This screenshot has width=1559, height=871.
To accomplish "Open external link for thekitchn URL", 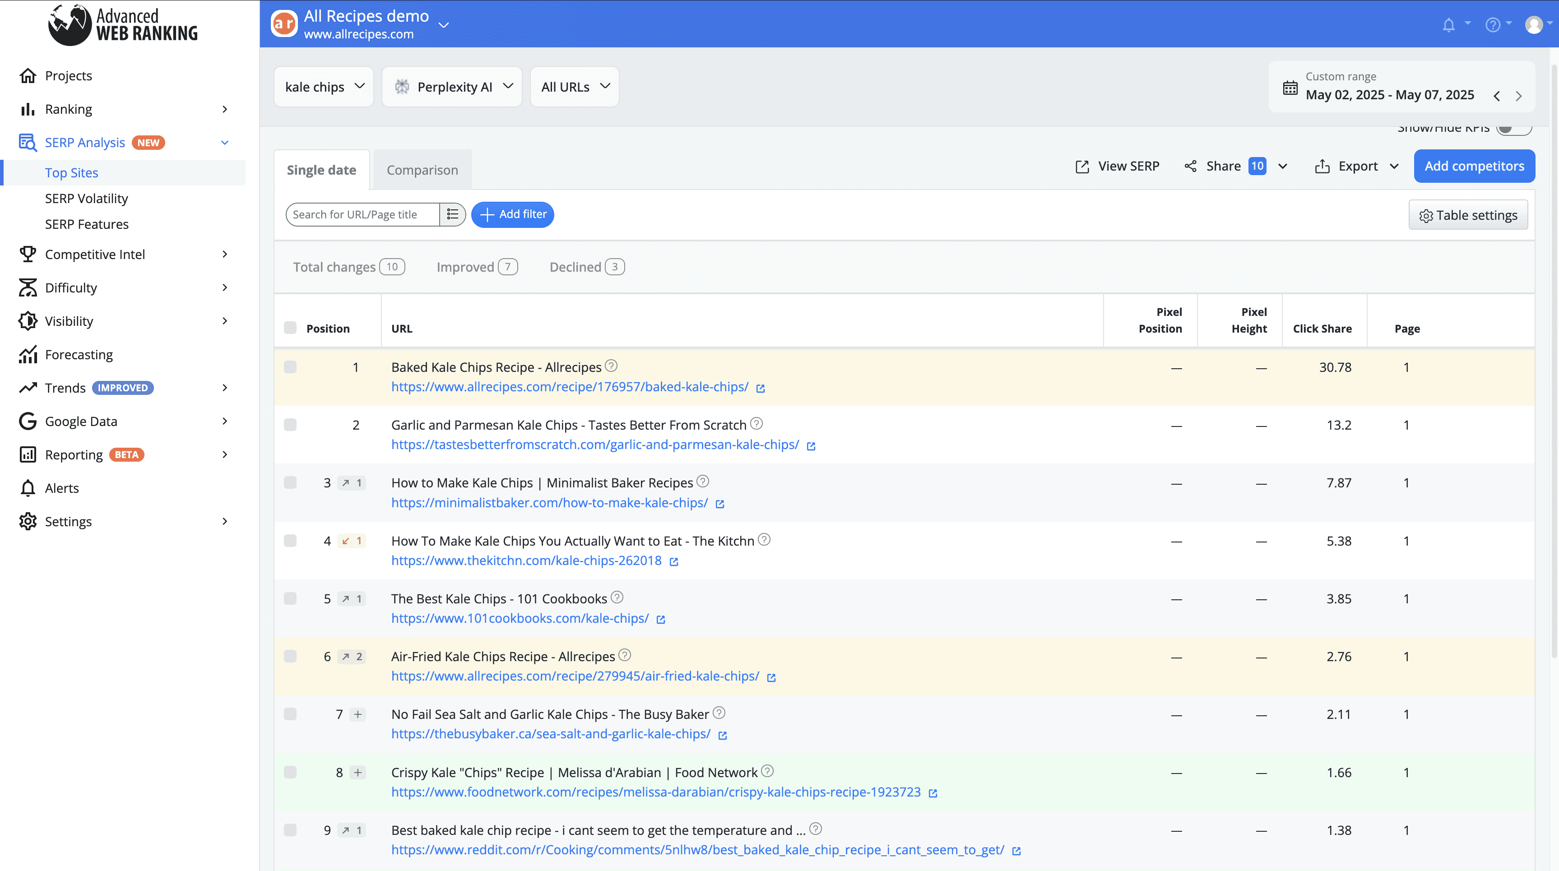I will point(673,562).
